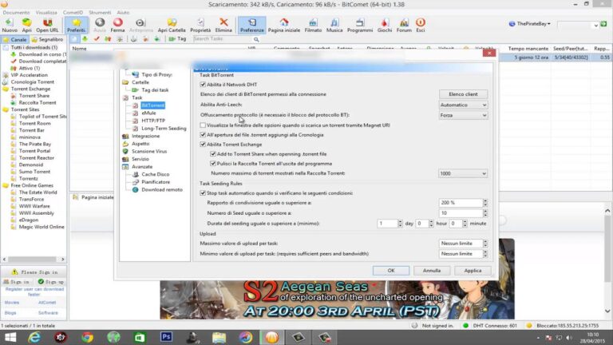Select Long-Term Seeding preferences item
This screenshot has width=613, height=345.
[164, 129]
